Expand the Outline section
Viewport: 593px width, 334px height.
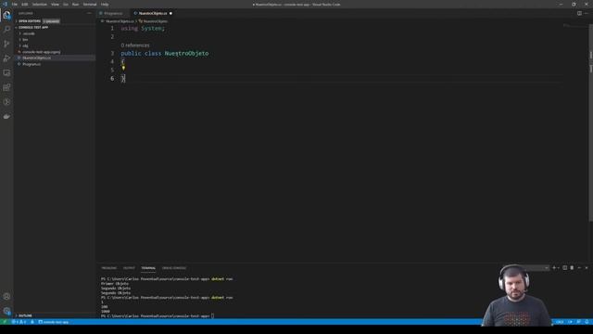[25, 315]
